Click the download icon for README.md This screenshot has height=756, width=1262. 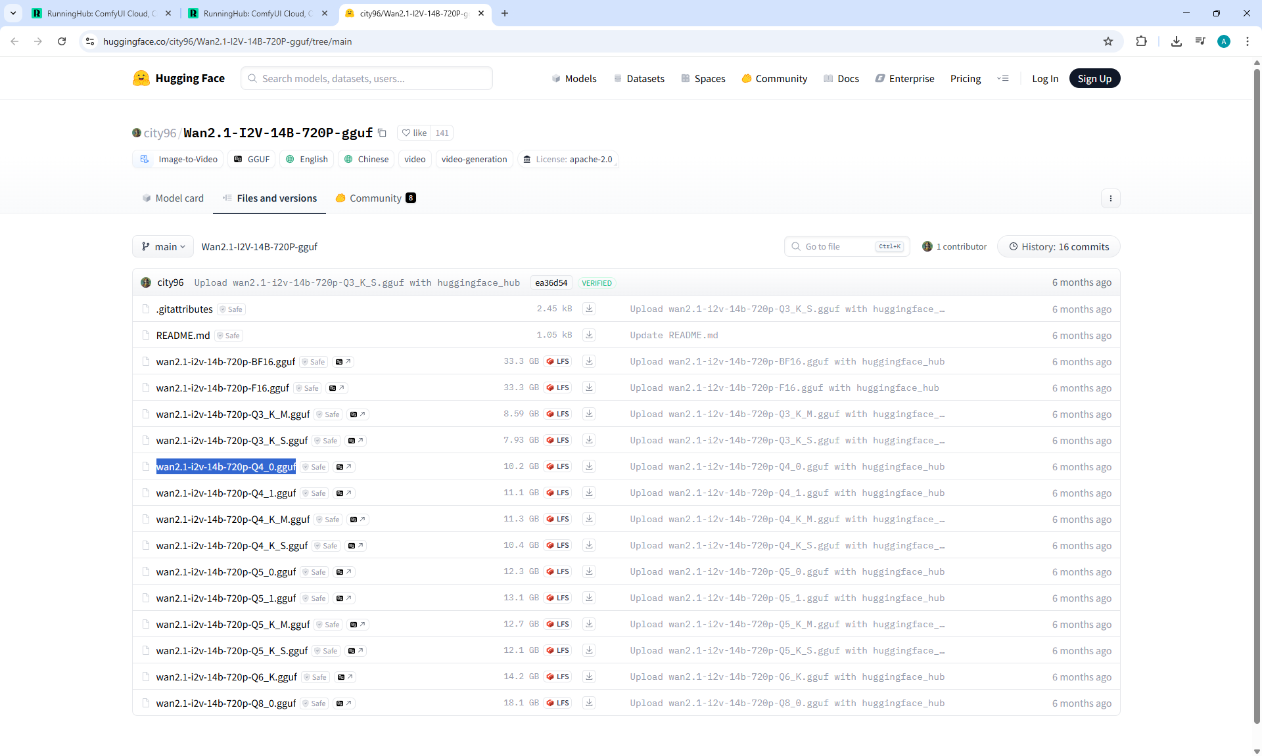point(589,335)
